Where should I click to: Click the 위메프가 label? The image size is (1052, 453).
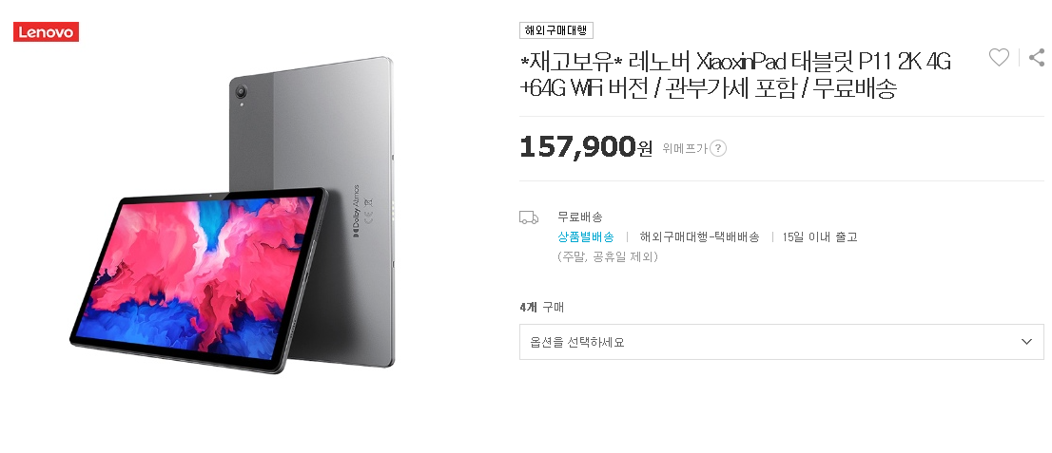click(x=684, y=148)
